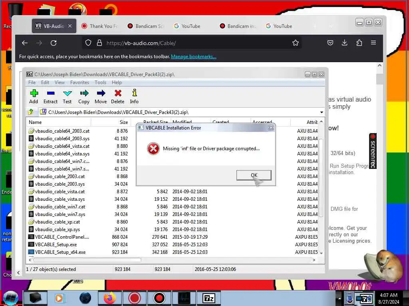The image size is (409, 306).
Task: Switch to the Bandicam Sc browser tab
Action: [x=146, y=26]
